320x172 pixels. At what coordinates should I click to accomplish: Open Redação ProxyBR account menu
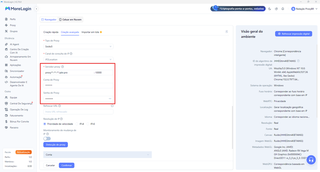pos(304,9)
